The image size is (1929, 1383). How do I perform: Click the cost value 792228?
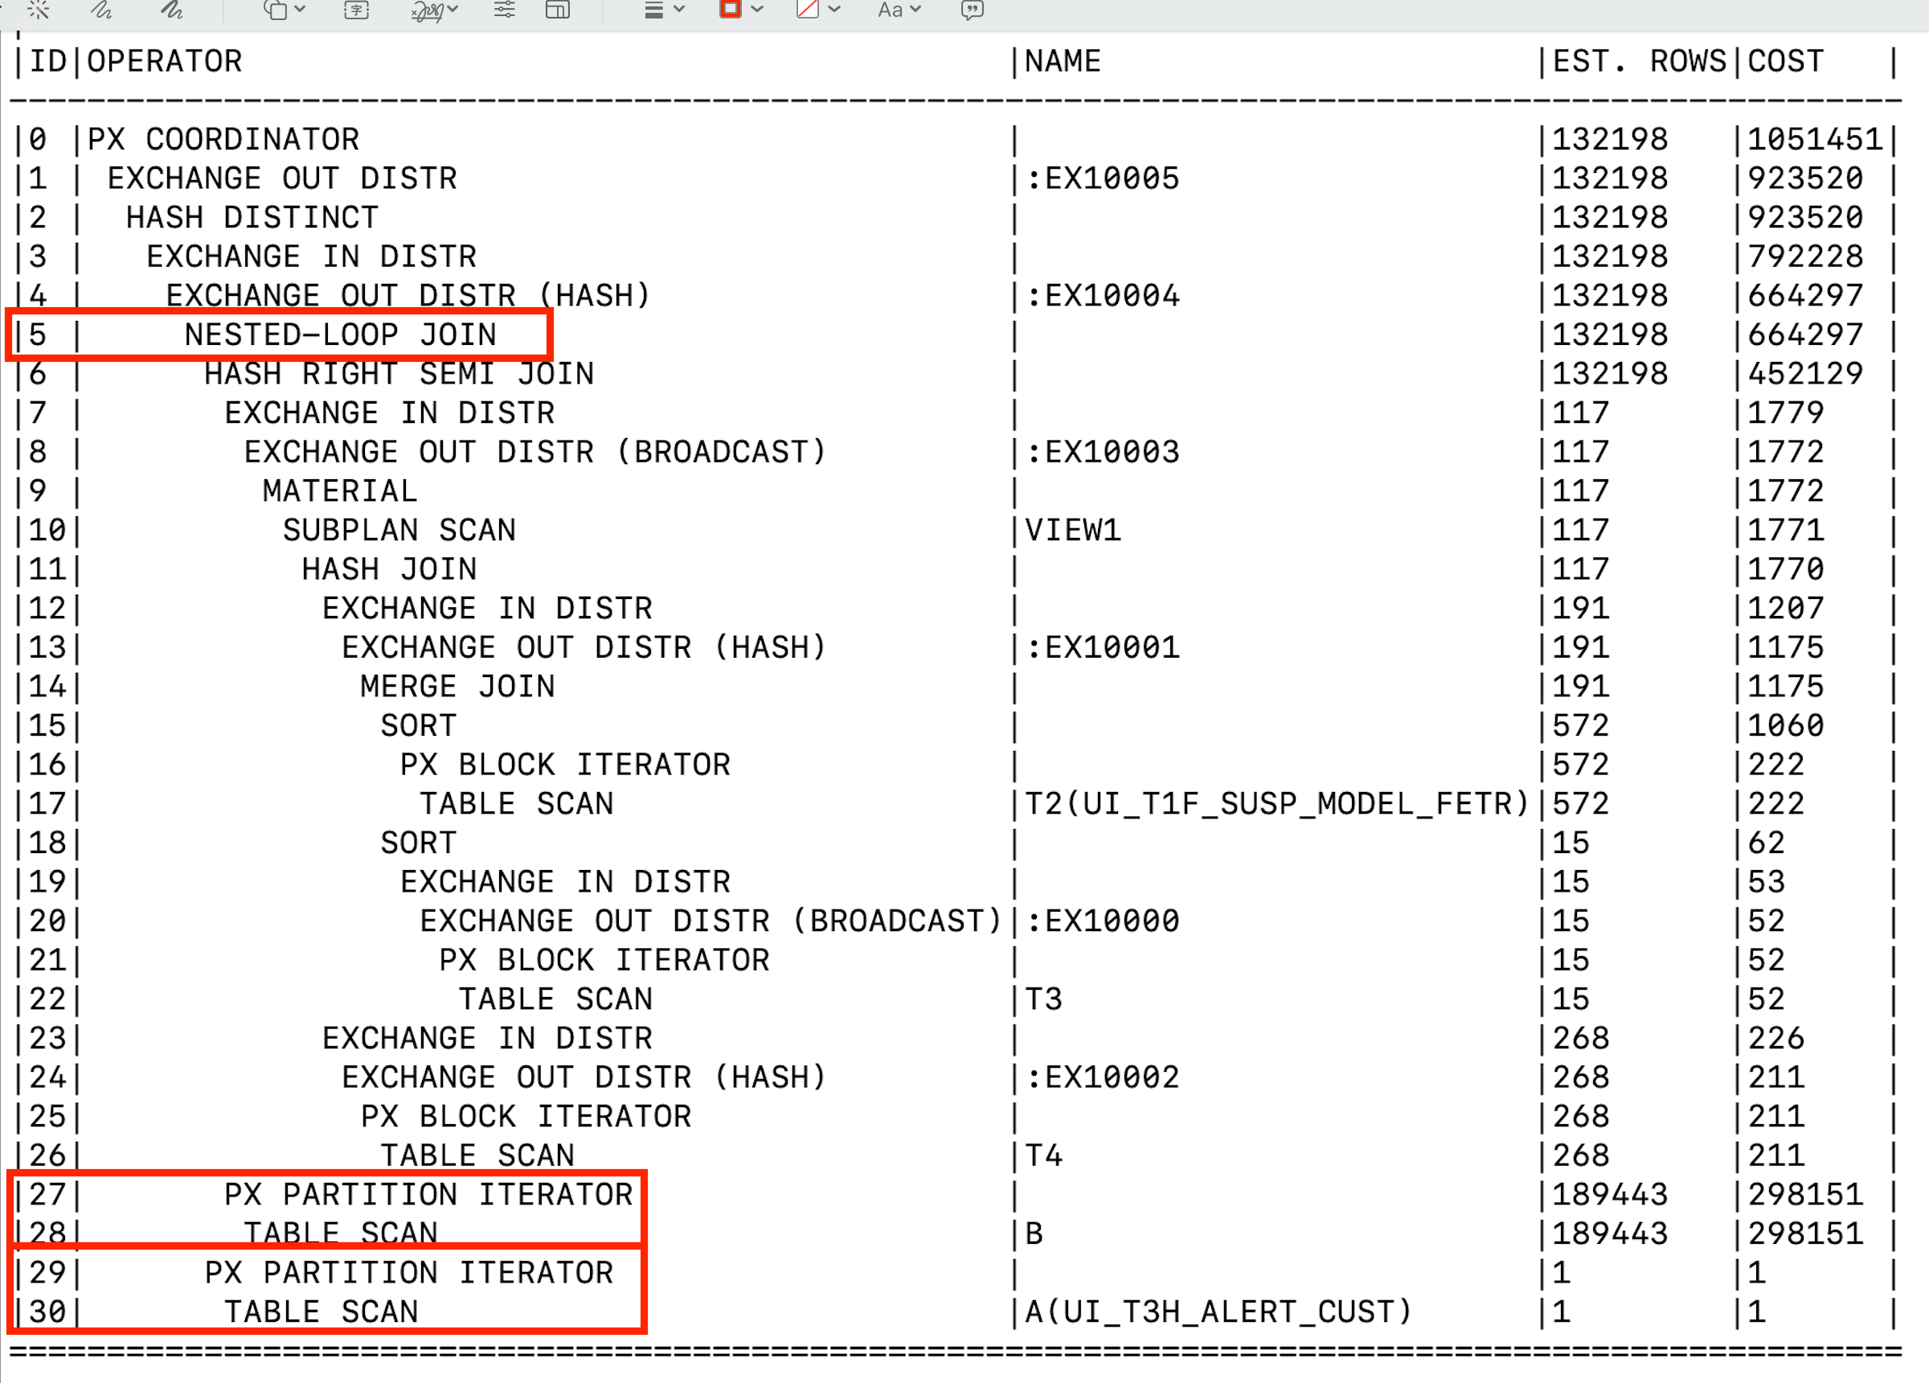pos(1806,256)
